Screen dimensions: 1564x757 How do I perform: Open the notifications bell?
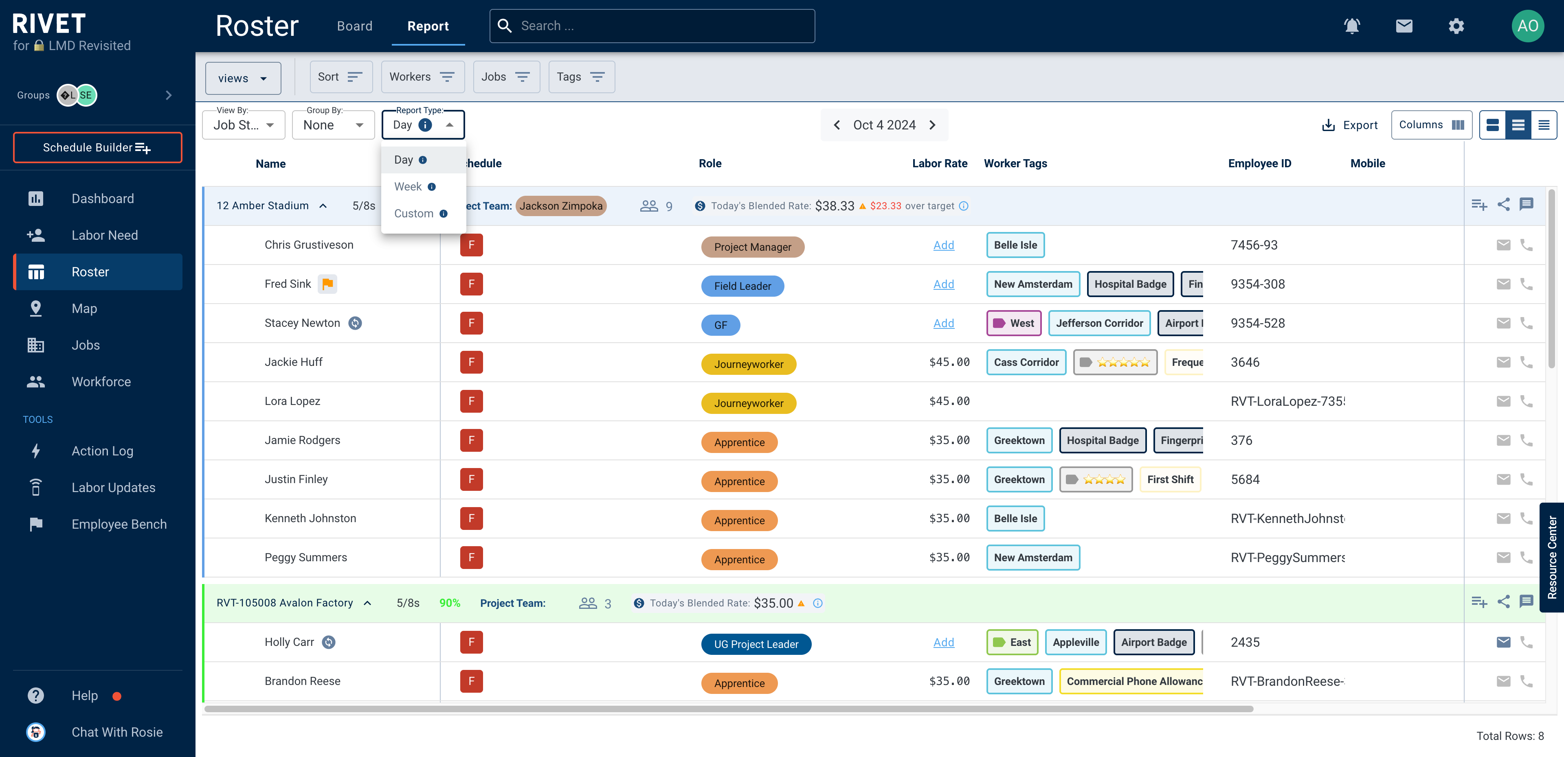1351,26
